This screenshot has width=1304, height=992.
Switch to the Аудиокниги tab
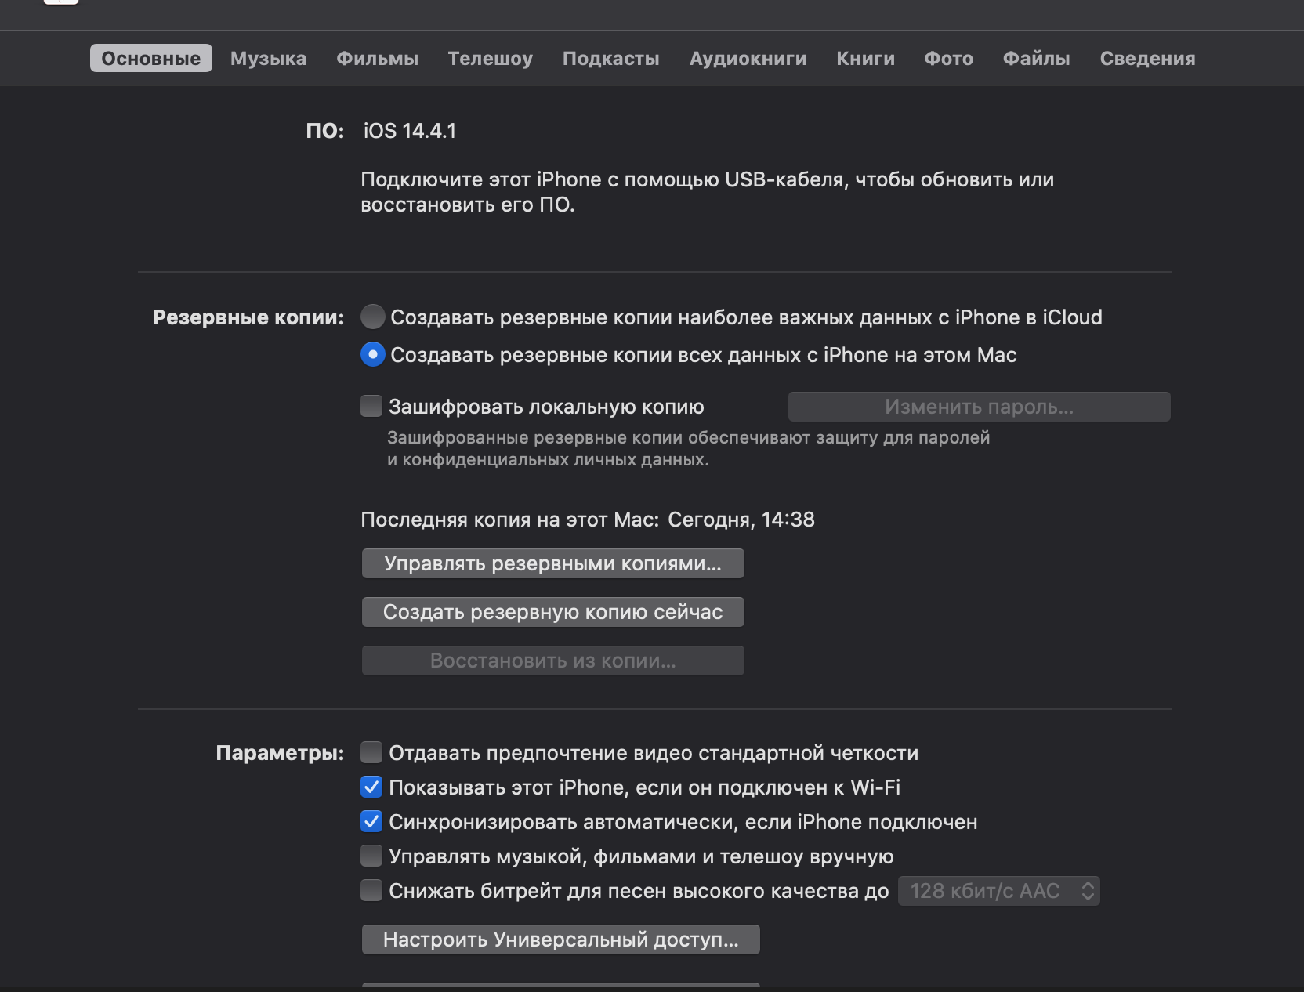pos(748,58)
